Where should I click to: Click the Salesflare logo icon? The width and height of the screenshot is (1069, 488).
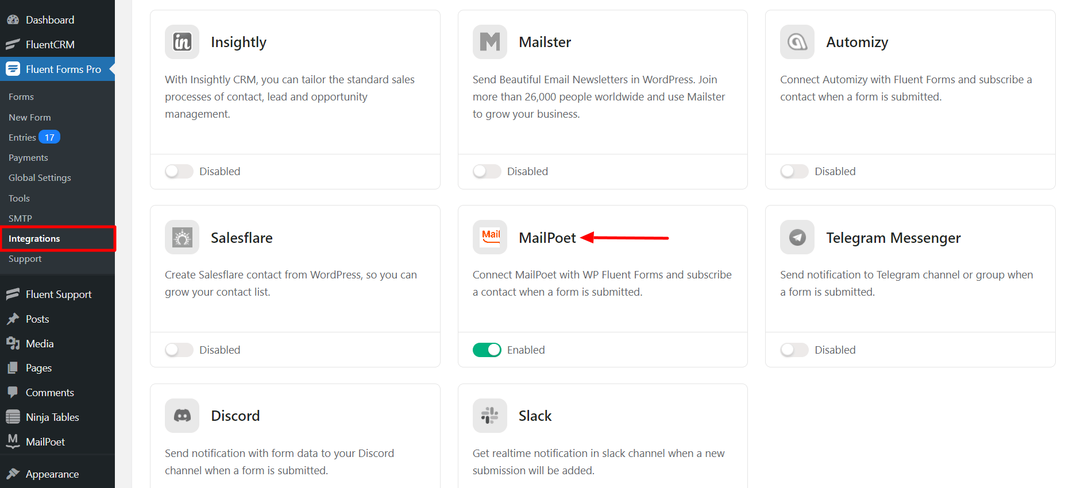182,238
